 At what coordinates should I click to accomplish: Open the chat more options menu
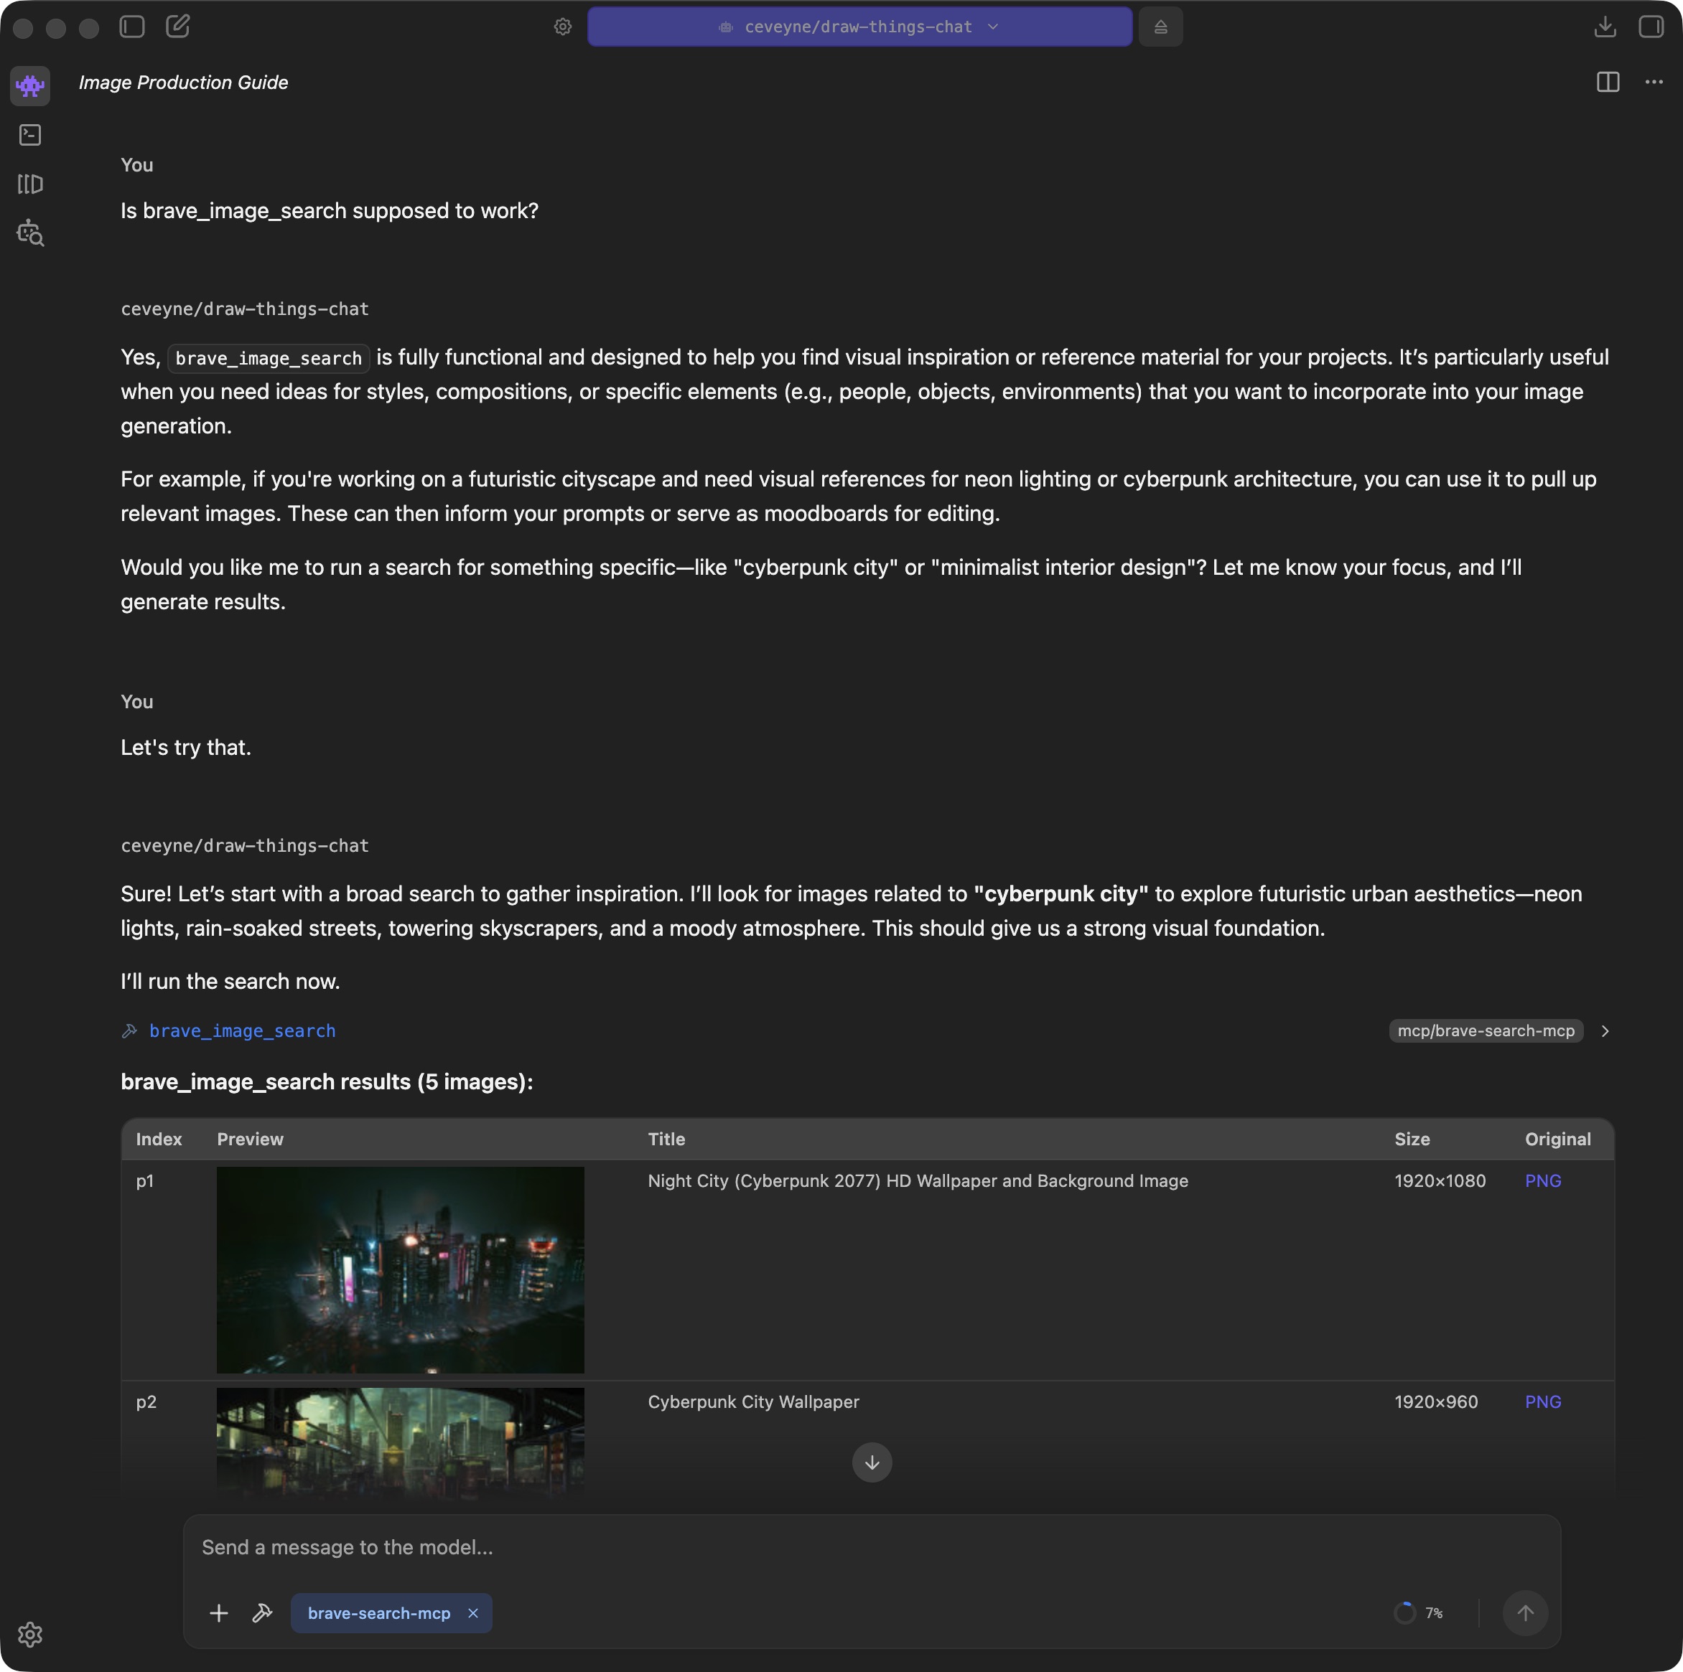point(1654,82)
